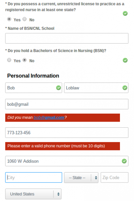134x201 pixels.
Task: Click the State dropdown arrows icon
Action: point(96,178)
